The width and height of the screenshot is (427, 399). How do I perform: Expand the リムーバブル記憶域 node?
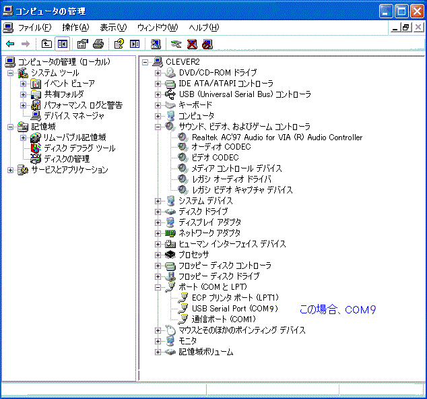[23, 137]
